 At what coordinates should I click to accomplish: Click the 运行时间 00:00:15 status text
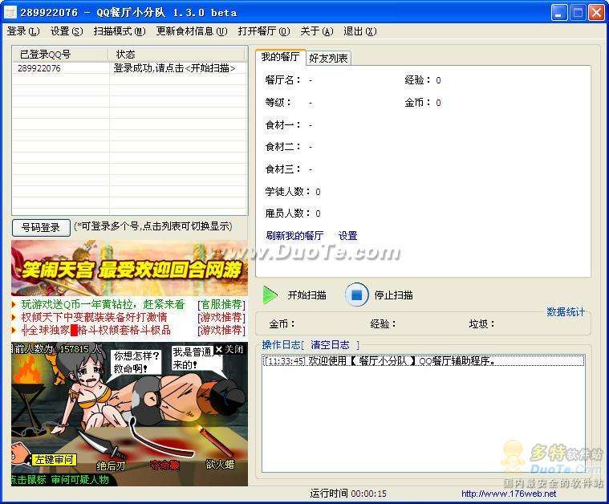(x=348, y=494)
